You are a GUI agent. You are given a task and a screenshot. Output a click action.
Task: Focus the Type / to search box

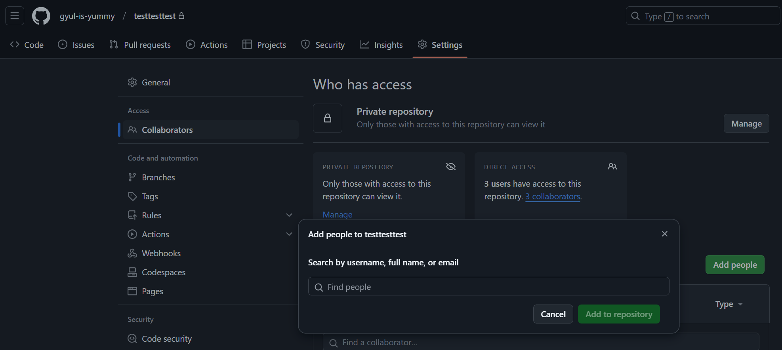703,16
